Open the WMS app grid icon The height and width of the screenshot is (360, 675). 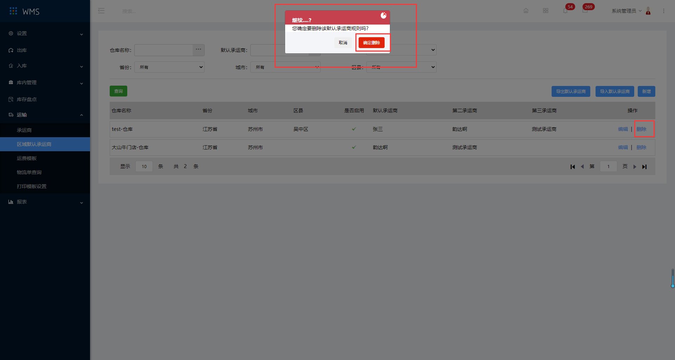click(x=13, y=11)
